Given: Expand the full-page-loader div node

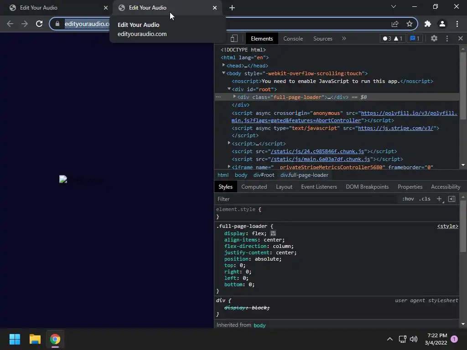Looking at the screenshot, I should click(234, 97).
